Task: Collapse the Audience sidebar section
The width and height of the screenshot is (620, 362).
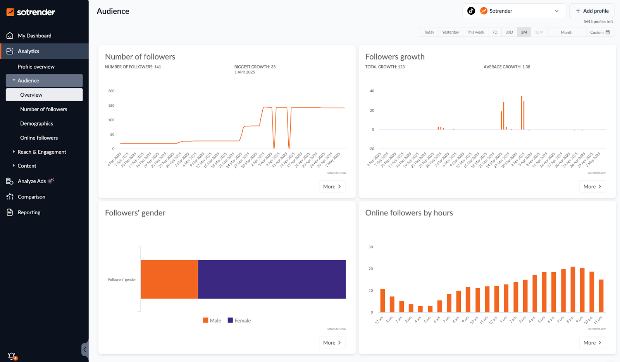Action: [x=28, y=80]
